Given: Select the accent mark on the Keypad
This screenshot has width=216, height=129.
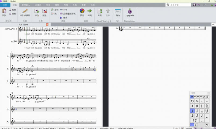Looking at the screenshot, I should coord(197,101).
